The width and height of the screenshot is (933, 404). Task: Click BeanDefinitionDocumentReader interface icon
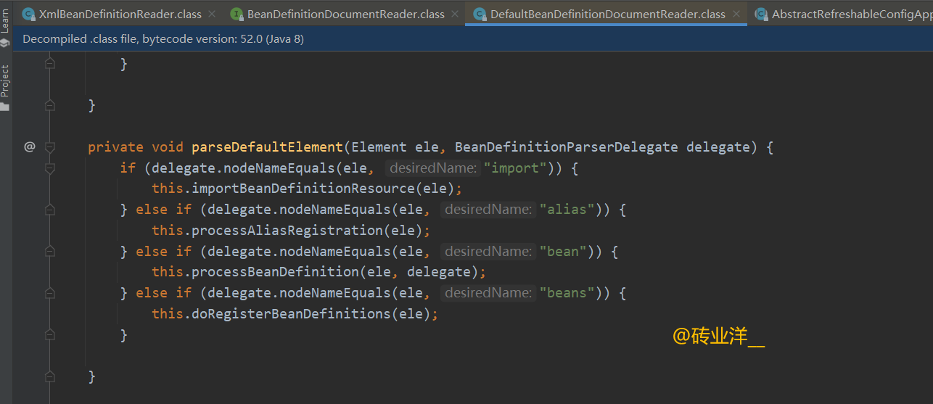pyautogui.click(x=237, y=14)
